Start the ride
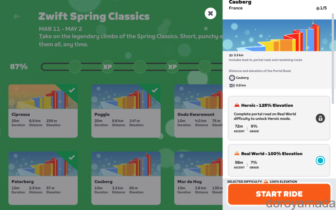The width and height of the screenshot is (336, 210). pos(279,194)
